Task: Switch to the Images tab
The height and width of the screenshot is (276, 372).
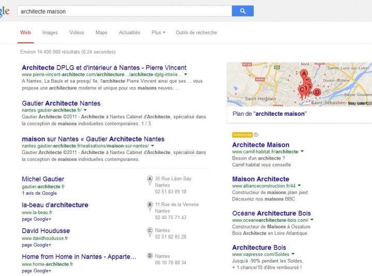Action: [50, 33]
